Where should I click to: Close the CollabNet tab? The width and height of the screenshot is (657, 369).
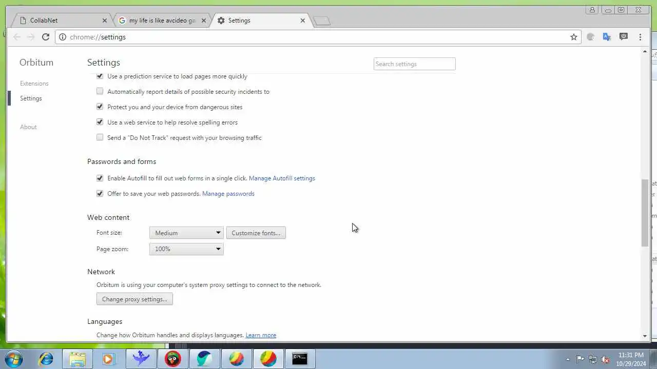pyautogui.click(x=105, y=20)
